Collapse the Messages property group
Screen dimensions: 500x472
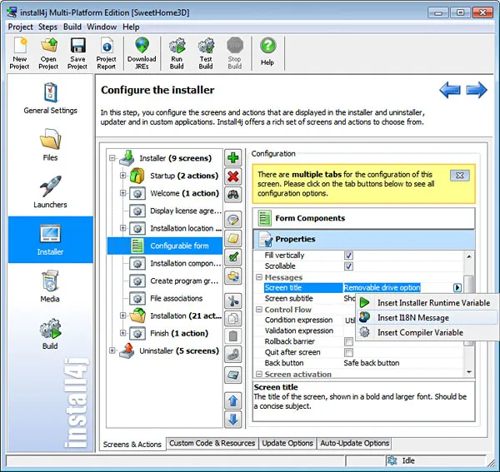click(259, 277)
